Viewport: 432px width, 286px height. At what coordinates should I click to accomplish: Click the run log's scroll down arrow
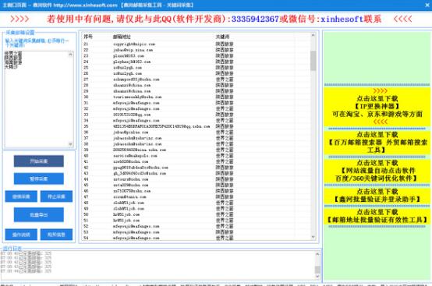(x=317, y=277)
